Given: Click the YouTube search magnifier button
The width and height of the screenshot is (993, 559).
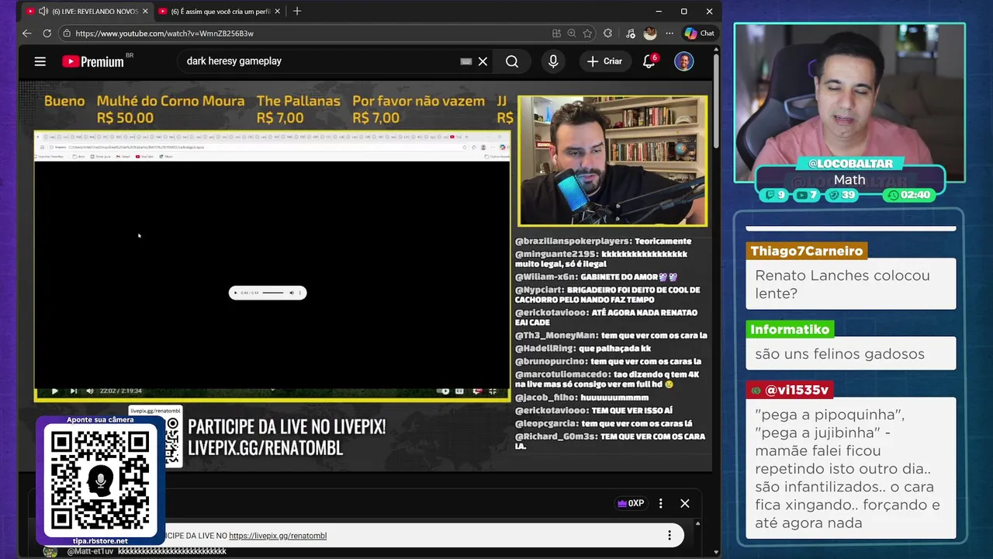Looking at the screenshot, I should (x=512, y=61).
